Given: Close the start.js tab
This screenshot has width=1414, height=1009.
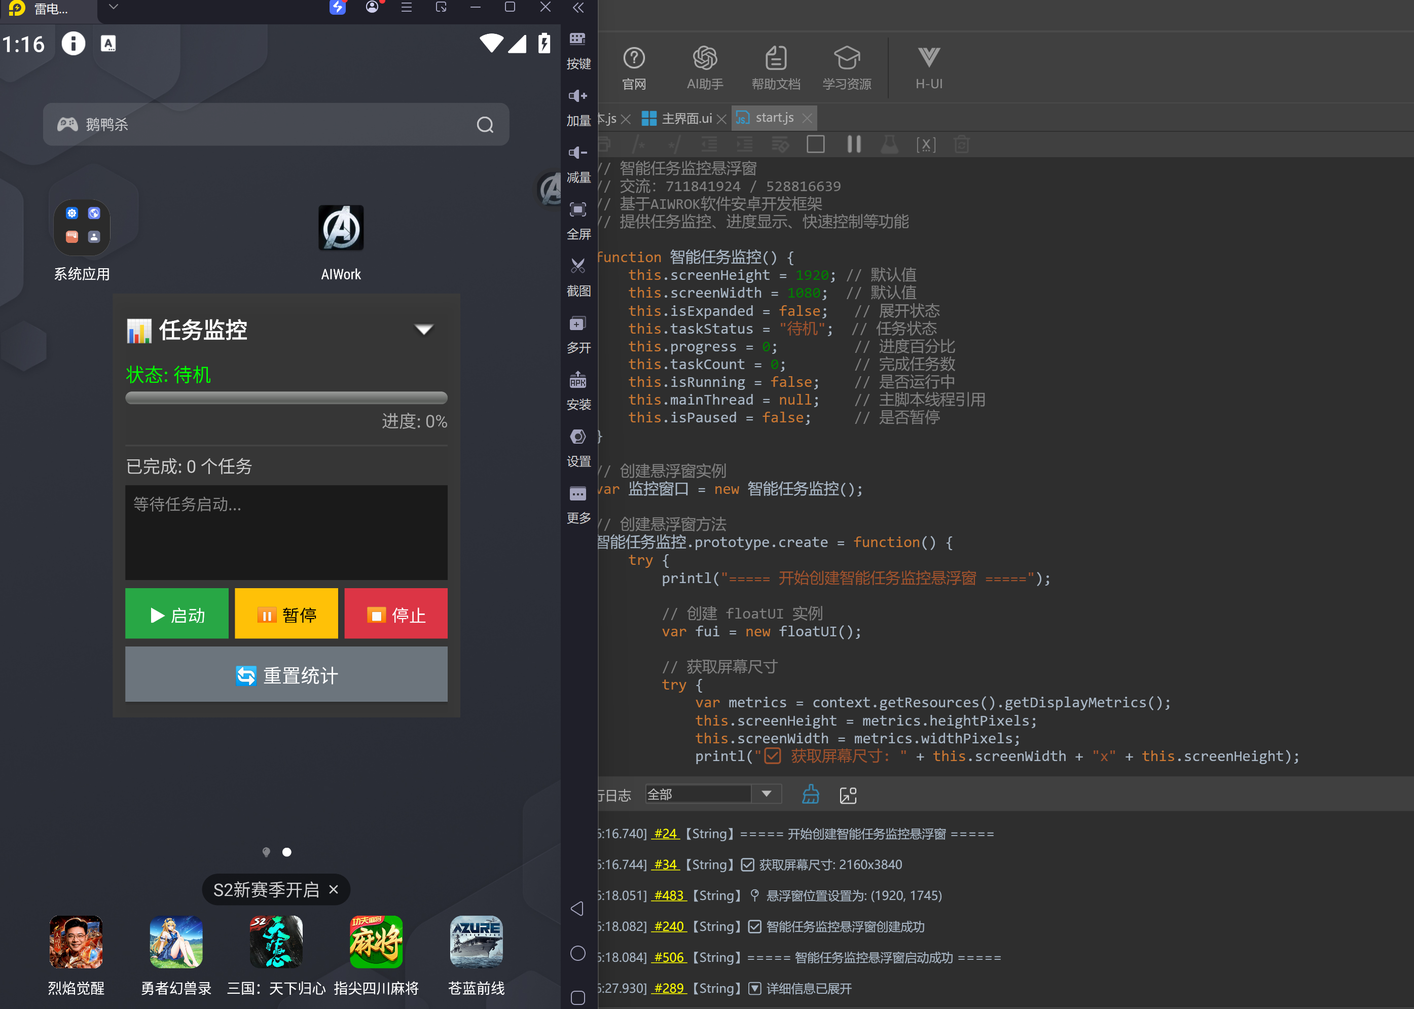Looking at the screenshot, I should 807,118.
